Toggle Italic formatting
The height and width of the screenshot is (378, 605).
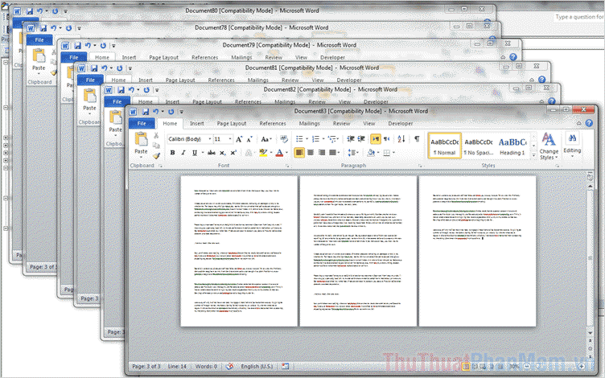pos(183,153)
